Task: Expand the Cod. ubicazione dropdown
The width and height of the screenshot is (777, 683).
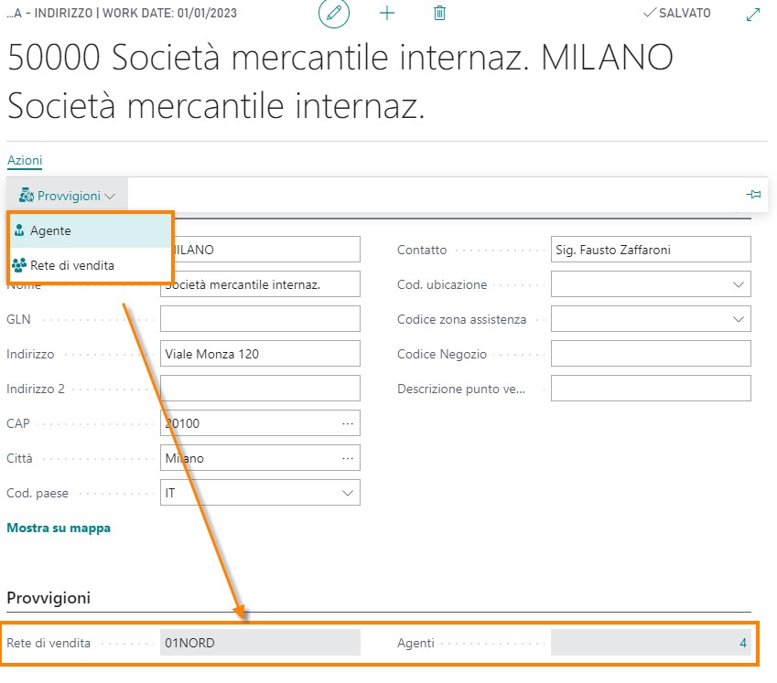Action: tap(739, 284)
